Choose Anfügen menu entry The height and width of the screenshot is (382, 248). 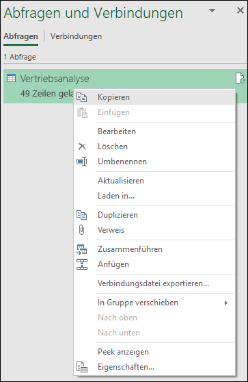(x=154, y=264)
